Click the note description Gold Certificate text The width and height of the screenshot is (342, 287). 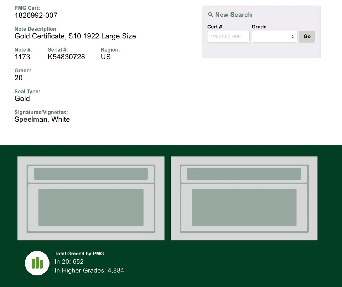click(x=75, y=36)
